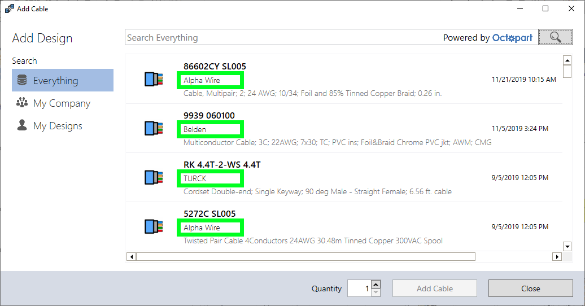Click the Multiconductor Cable description text

point(337,142)
